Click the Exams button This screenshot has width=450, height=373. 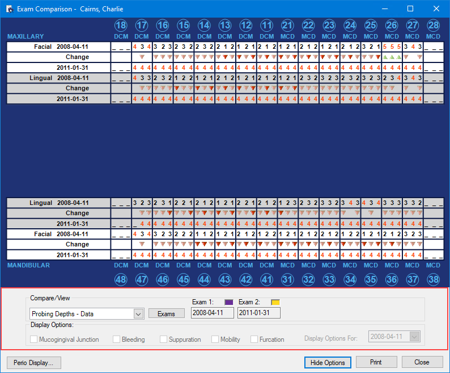166,313
